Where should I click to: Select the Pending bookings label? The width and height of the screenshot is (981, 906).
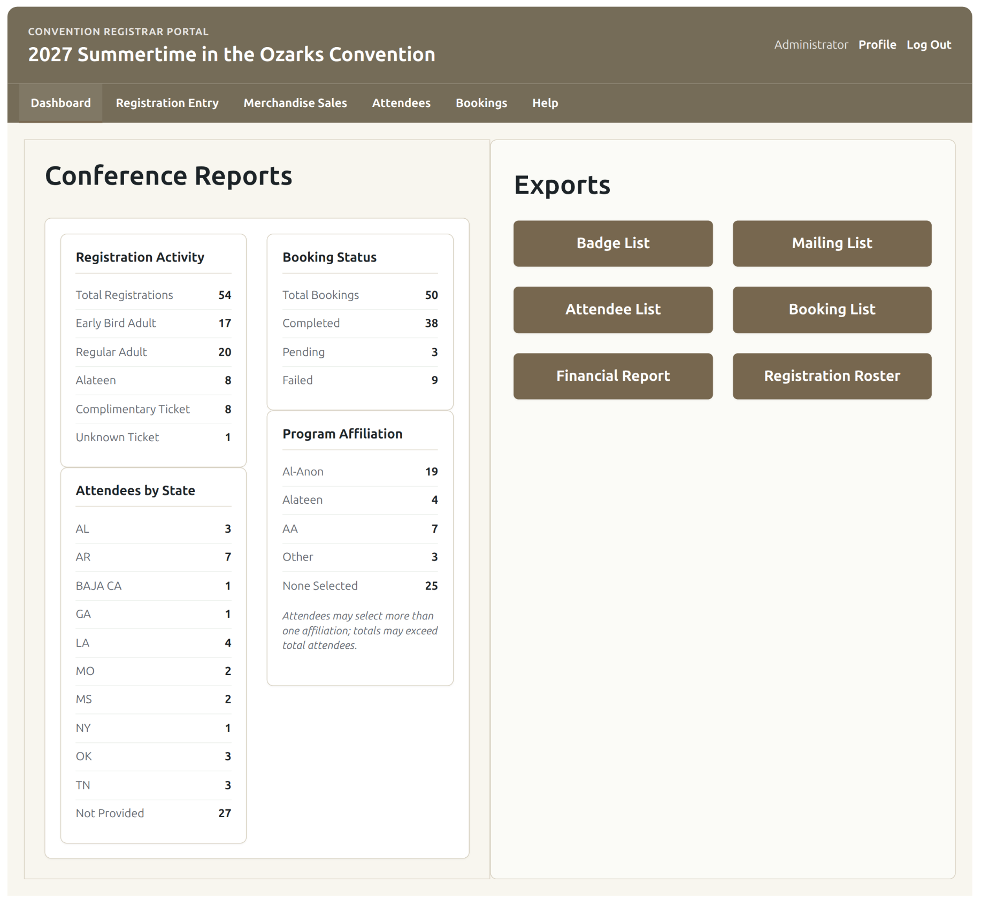point(303,352)
